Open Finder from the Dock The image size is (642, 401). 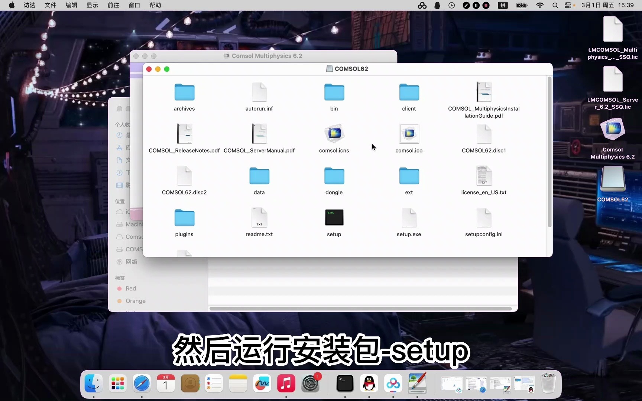click(x=93, y=384)
